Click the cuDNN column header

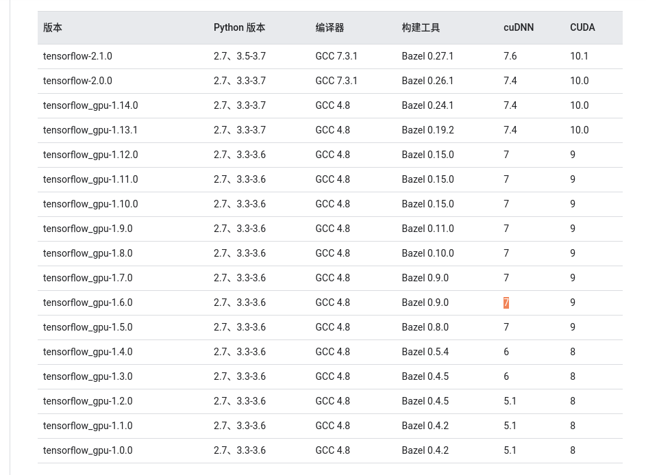519,28
